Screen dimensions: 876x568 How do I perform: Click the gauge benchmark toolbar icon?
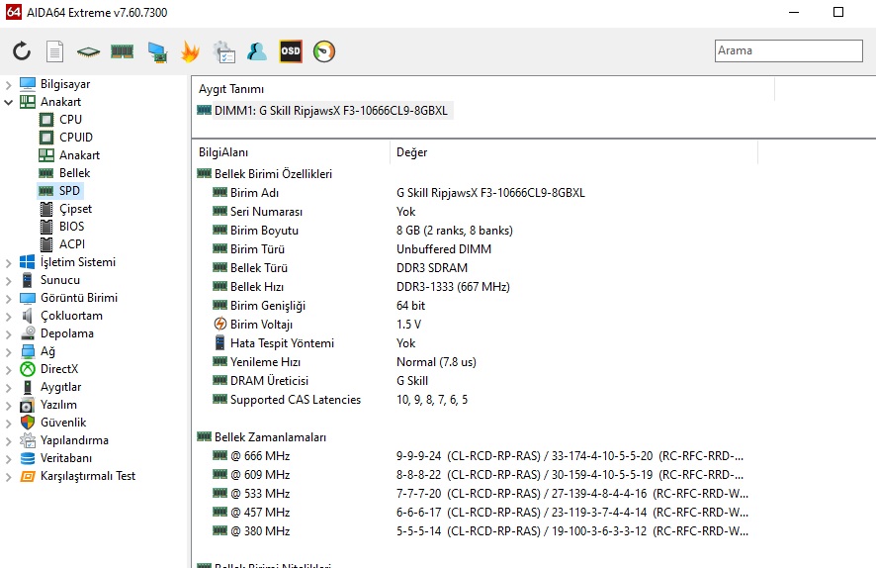(324, 51)
